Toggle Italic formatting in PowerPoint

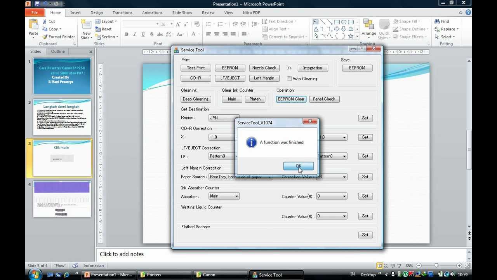(135, 34)
